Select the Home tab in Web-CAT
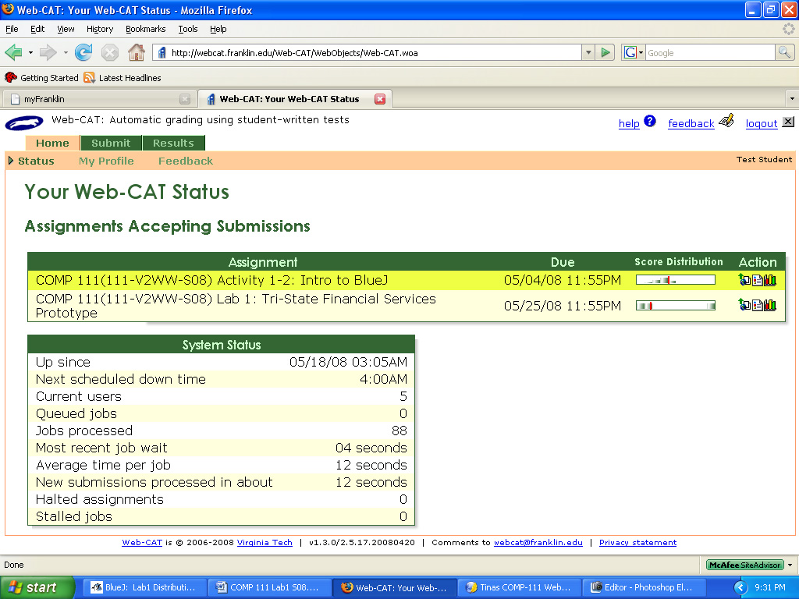This screenshot has height=599, width=799. pos(52,144)
